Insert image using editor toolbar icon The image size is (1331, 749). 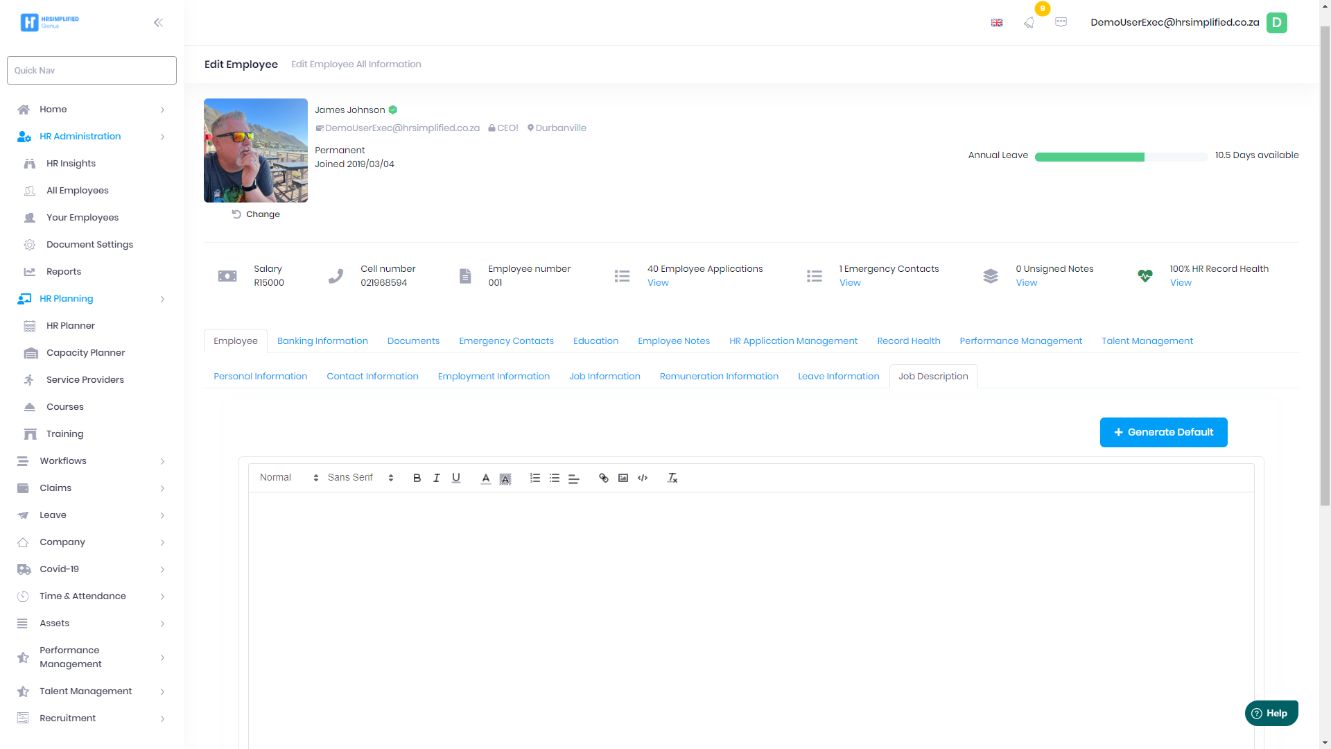point(623,478)
